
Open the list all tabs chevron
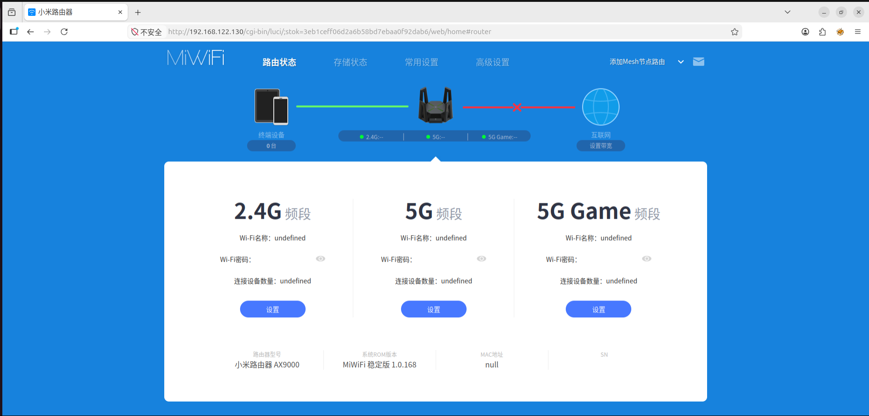point(788,12)
